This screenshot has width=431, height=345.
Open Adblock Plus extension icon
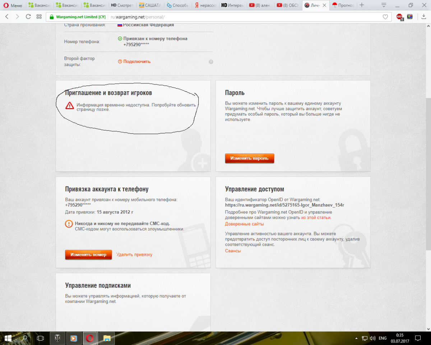[400, 17]
